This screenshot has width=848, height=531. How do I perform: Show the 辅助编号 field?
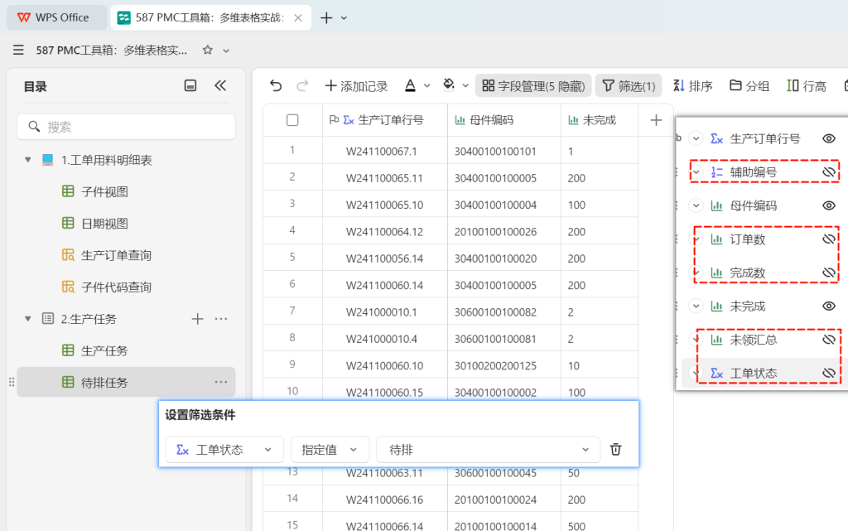click(x=829, y=172)
